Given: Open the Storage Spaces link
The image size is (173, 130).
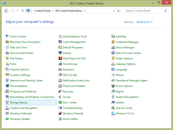Looking at the screenshot, I should (19, 102).
